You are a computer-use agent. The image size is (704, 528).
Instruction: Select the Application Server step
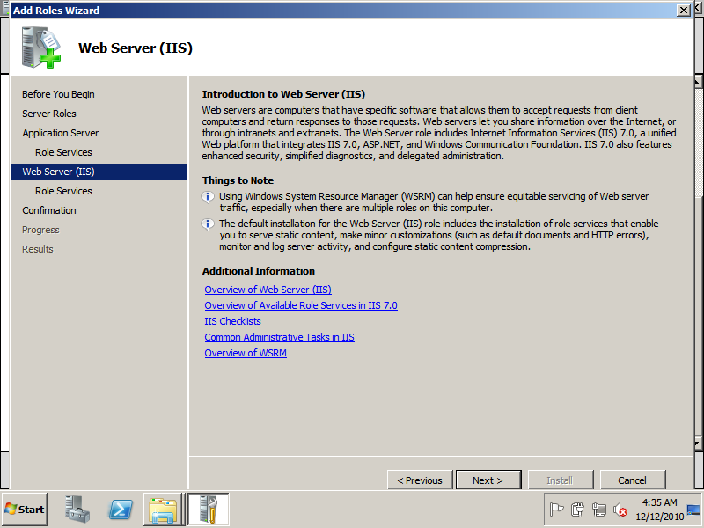click(61, 133)
